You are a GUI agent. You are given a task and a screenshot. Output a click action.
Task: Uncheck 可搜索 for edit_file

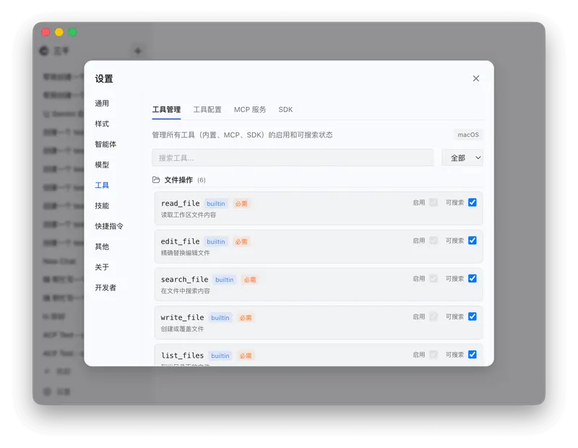point(473,241)
